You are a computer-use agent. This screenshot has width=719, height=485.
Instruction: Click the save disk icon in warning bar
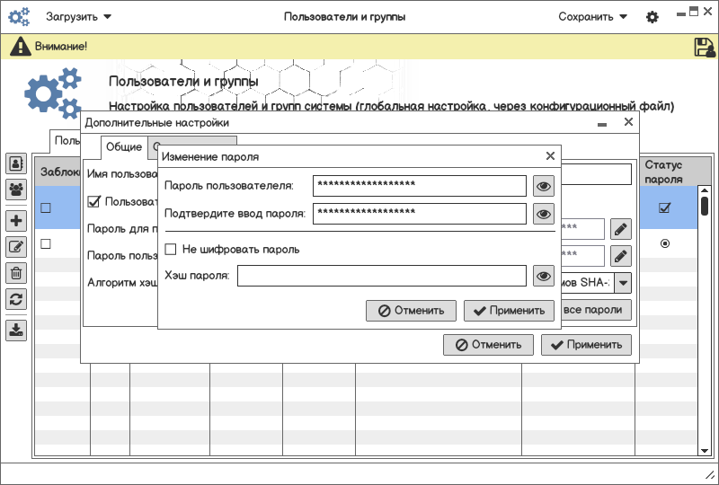[705, 48]
